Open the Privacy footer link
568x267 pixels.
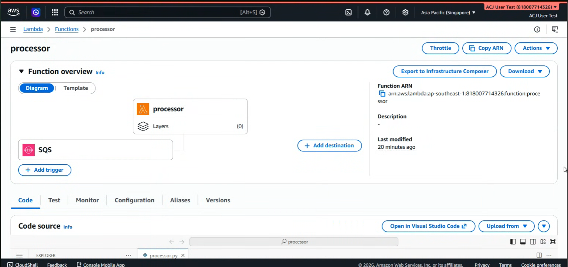[x=482, y=265]
